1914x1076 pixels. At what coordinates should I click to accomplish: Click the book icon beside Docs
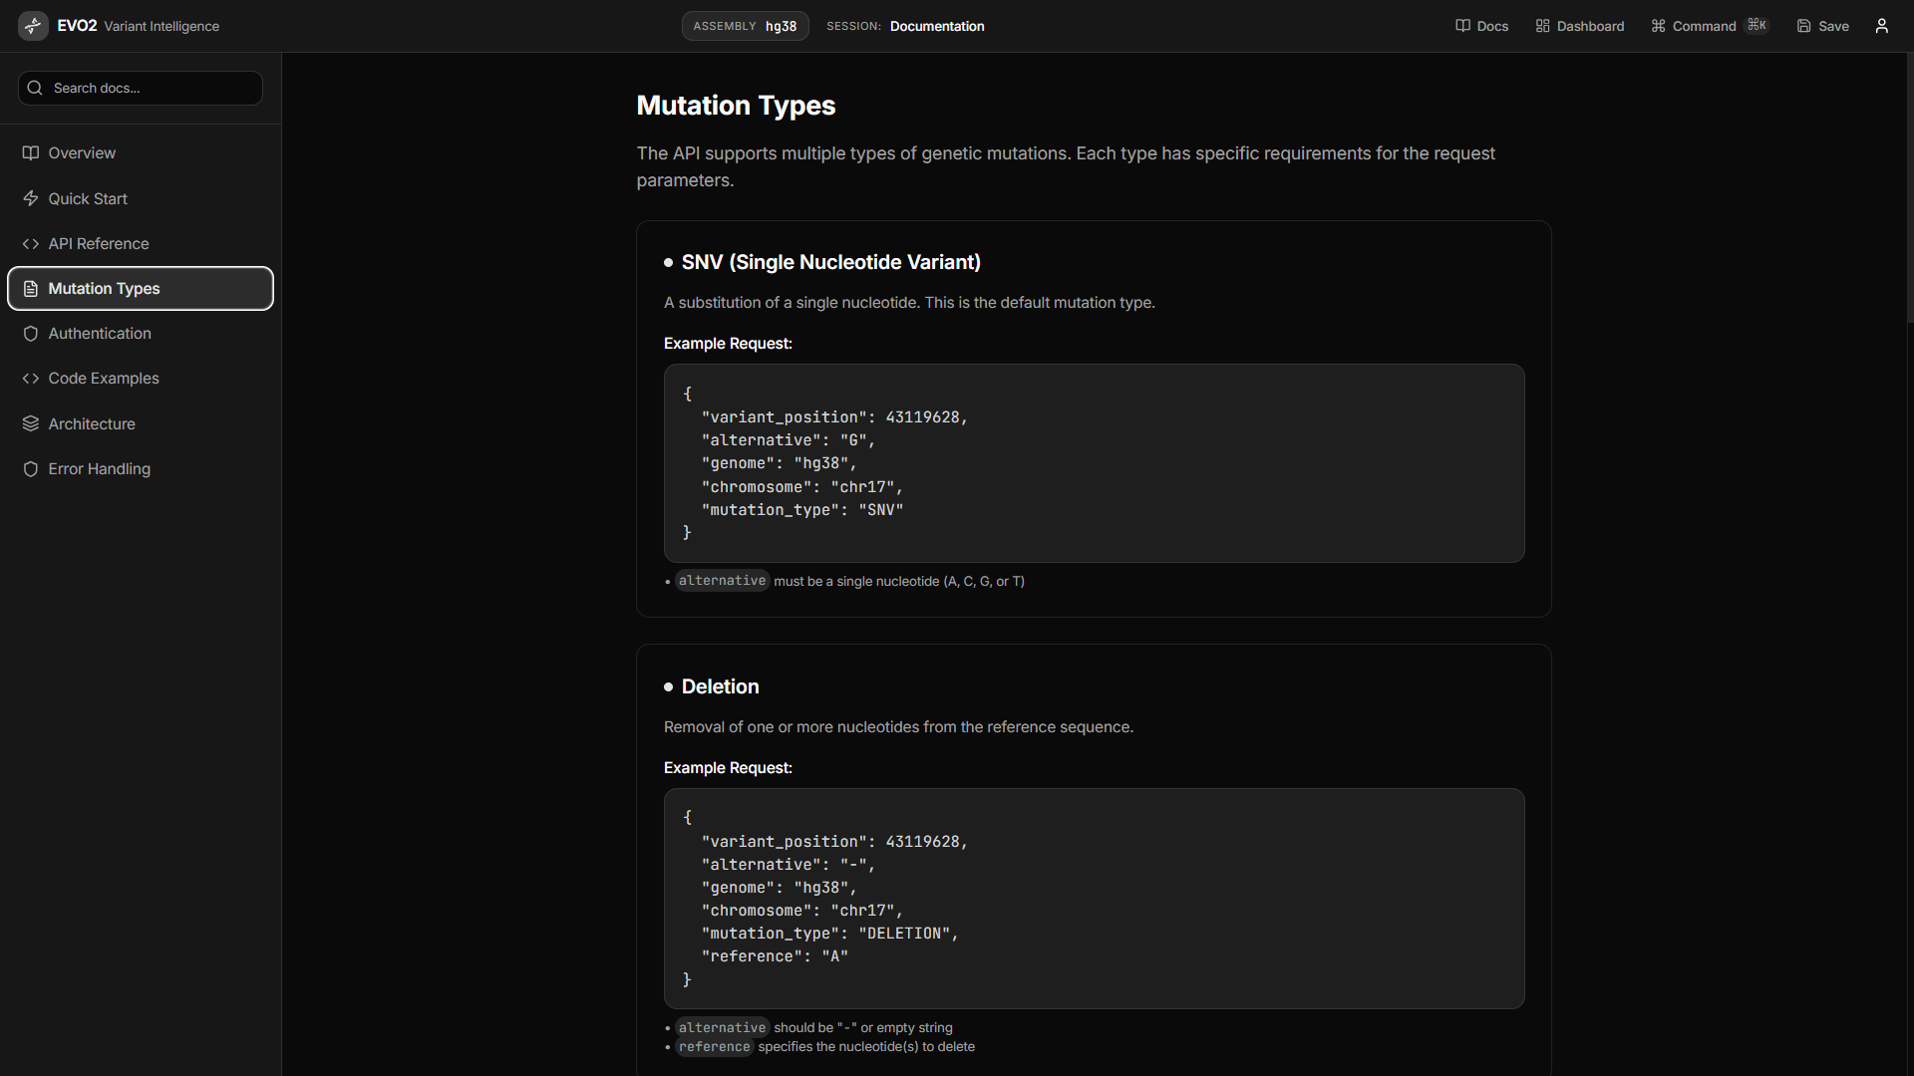1462,26
